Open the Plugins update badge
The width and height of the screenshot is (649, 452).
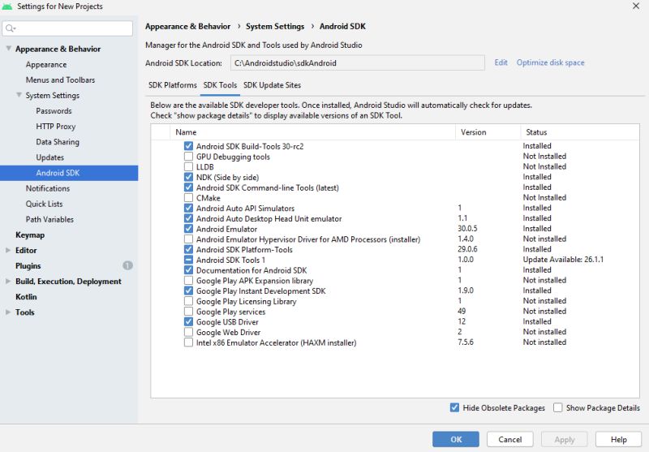(128, 265)
